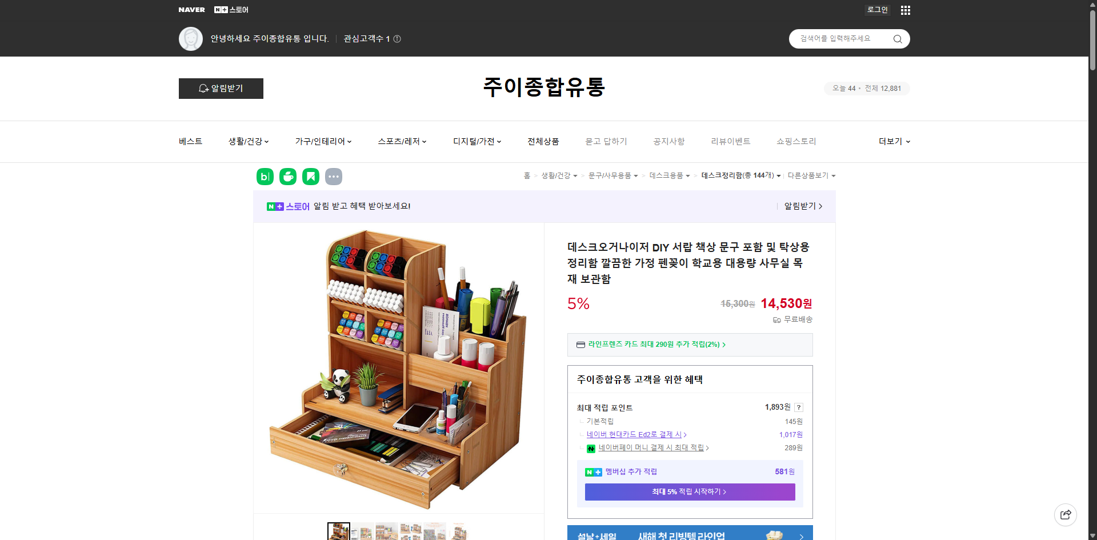Click the 알림받기 notification button

221,89
